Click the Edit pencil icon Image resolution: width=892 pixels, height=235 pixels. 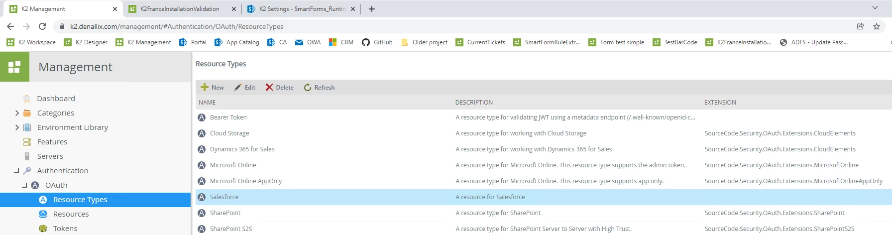[238, 87]
